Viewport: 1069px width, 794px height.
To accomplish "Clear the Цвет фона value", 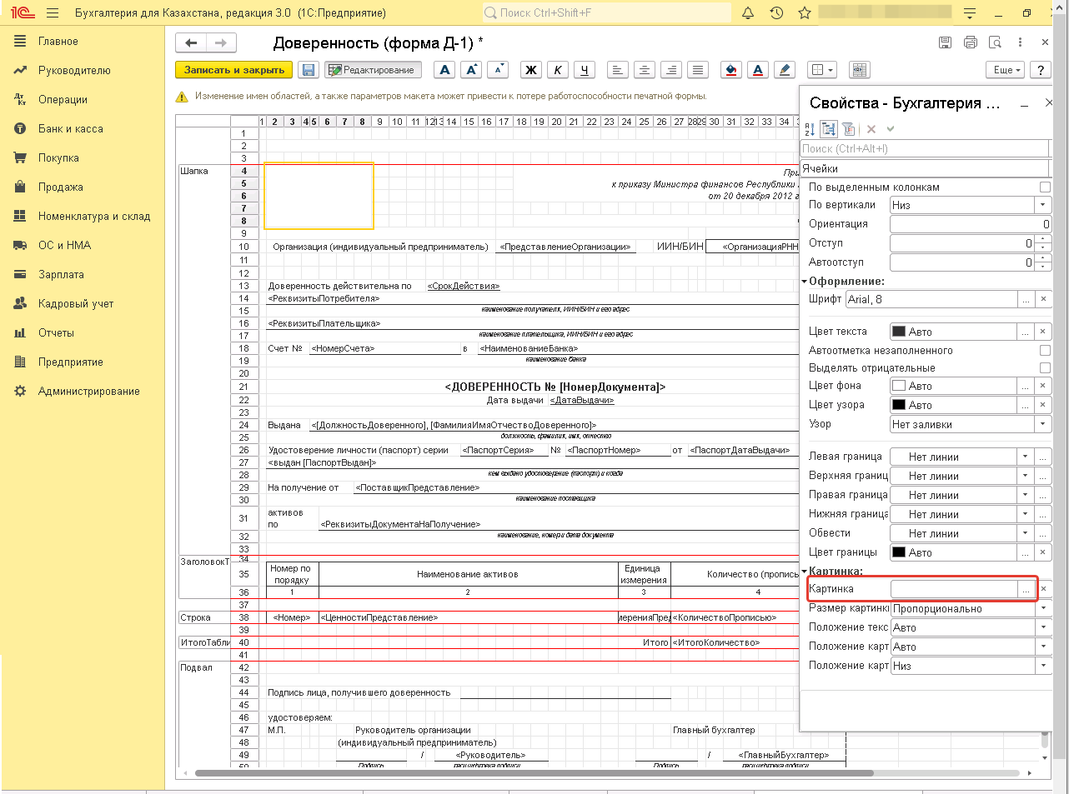I will [1042, 386].
